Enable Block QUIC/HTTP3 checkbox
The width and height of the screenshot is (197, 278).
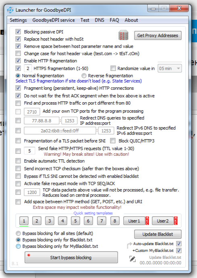pyautogui.click(x=113, y=141)
